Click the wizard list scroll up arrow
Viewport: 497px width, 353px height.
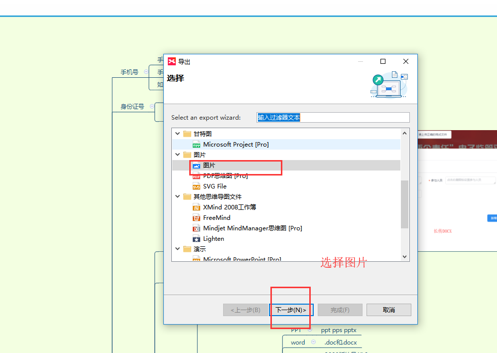coord(404,133)
